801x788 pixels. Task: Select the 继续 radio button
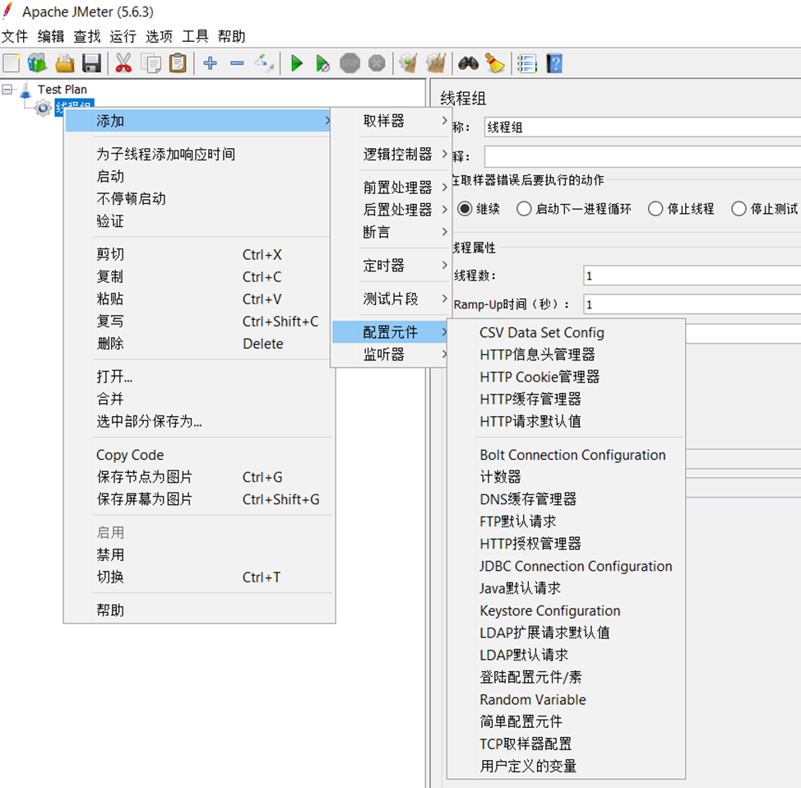point(465,209)
